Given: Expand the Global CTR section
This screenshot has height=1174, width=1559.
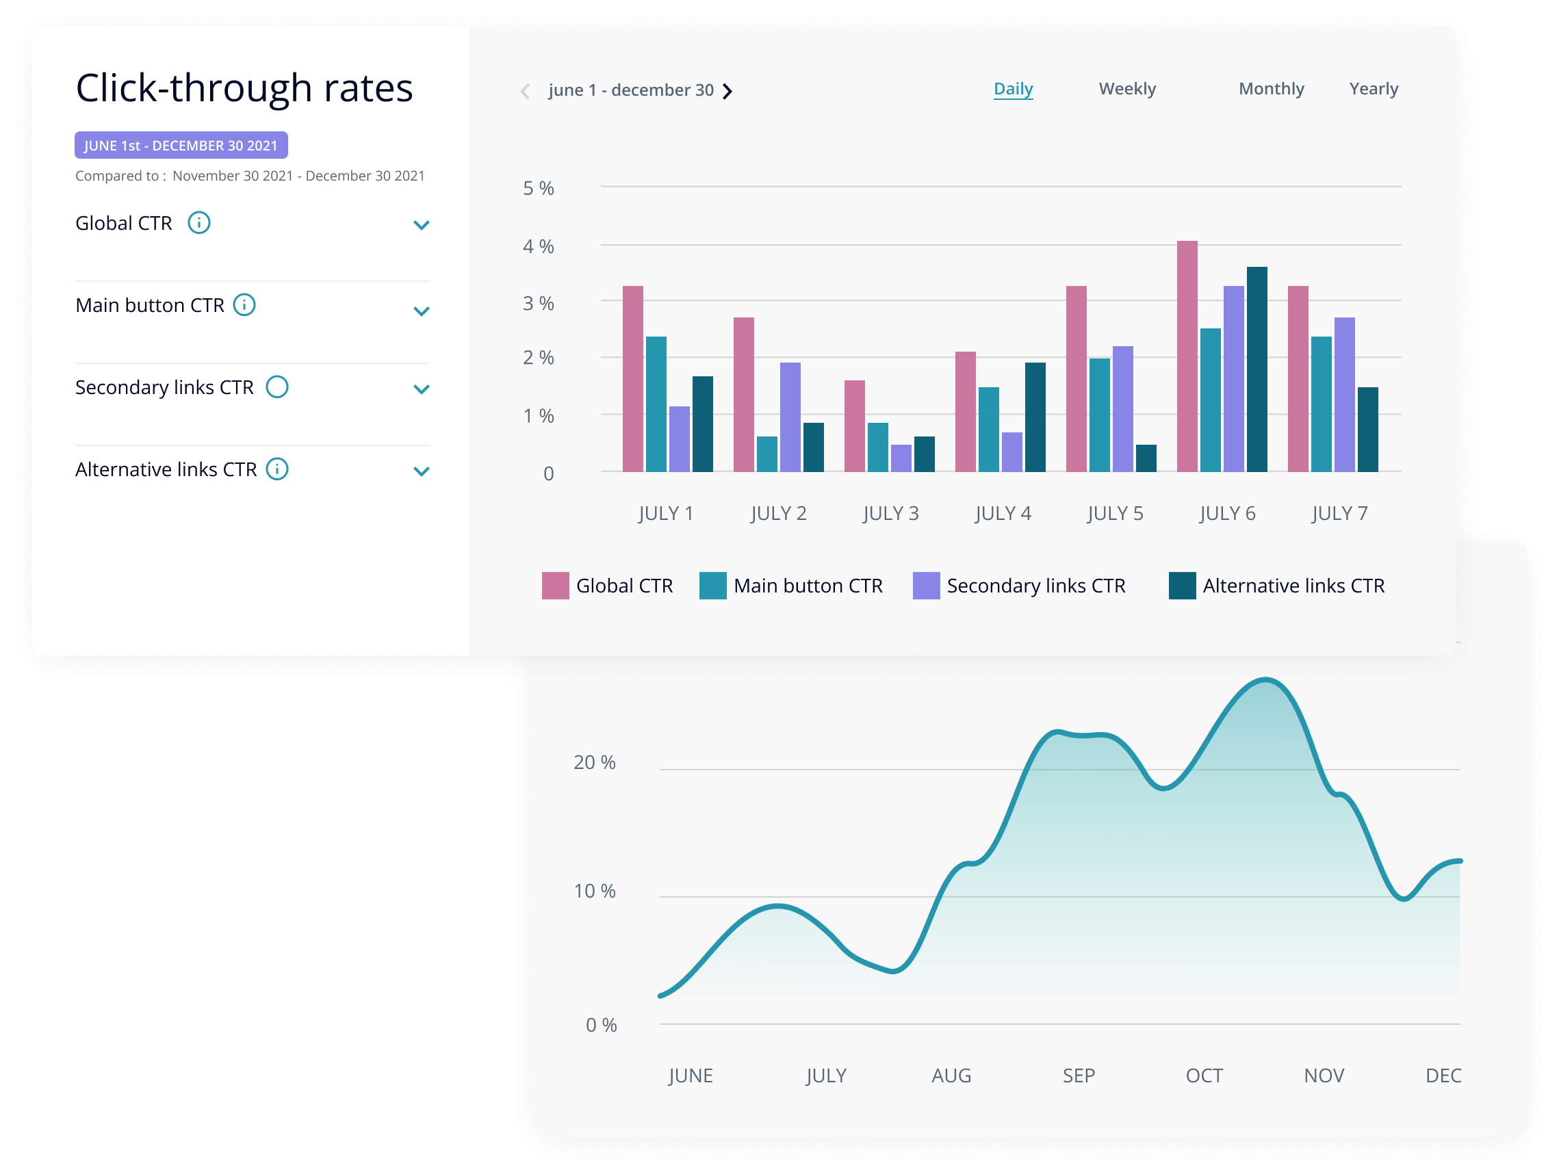Looking at the screenshot, I should point(421,226).
